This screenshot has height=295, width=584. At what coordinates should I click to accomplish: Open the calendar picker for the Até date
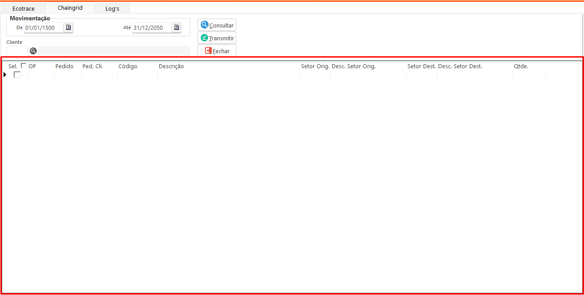[176, 27]
